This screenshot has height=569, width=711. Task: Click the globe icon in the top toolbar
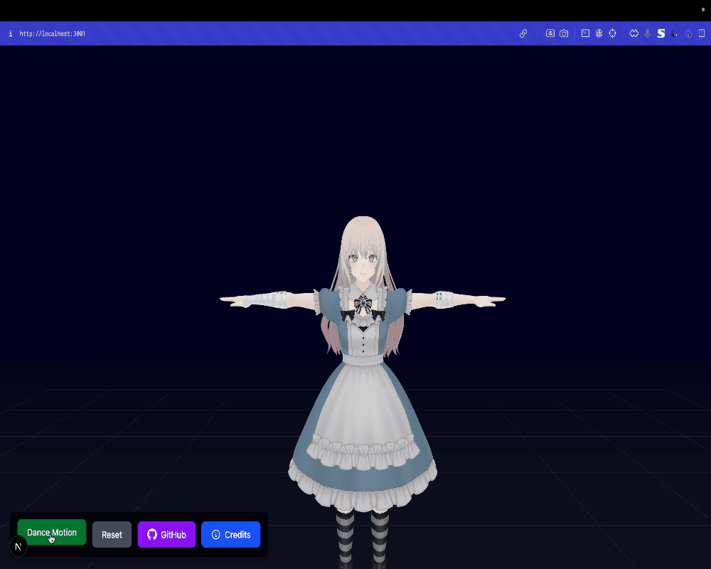coord(599,33)
